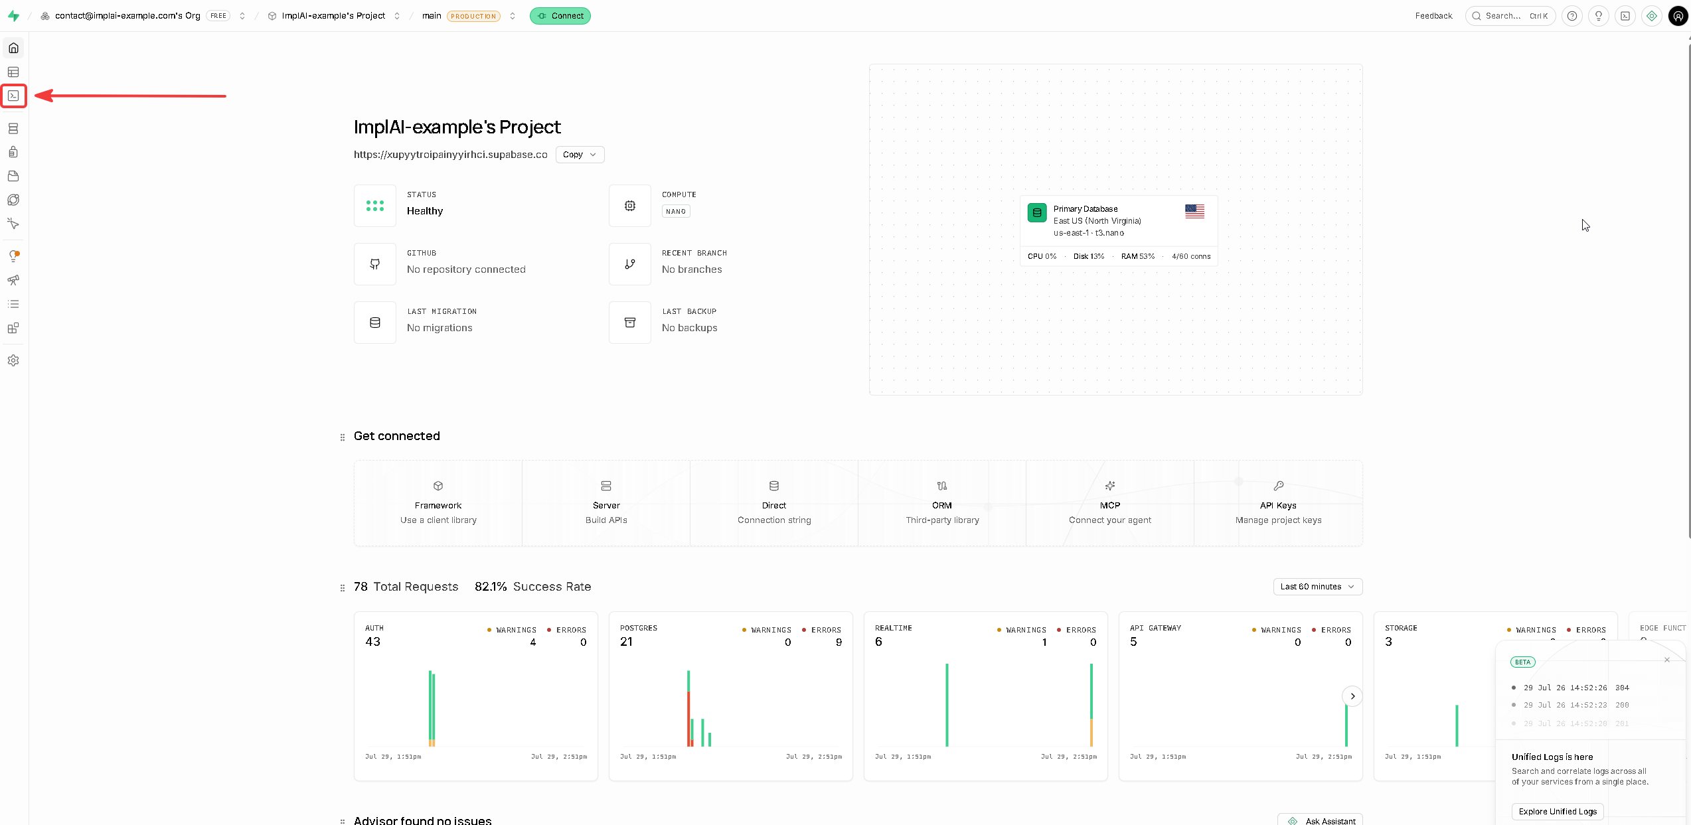Open the SQL Editor sidebar icon

pos(13,96)
